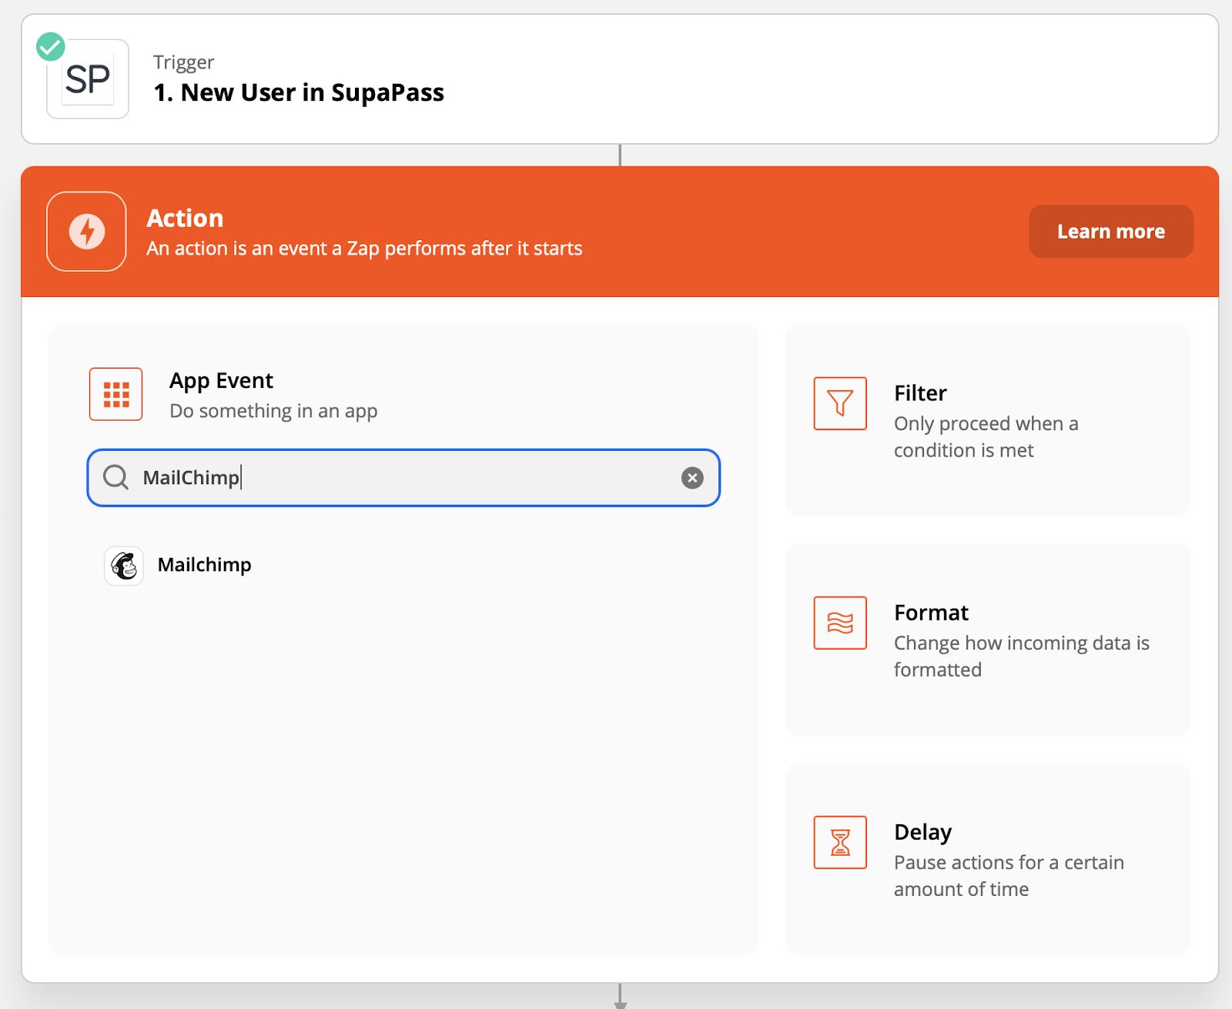The image size is (1232, 1009).
Task: Choose the Filter step title
Action: click(920, 393)
